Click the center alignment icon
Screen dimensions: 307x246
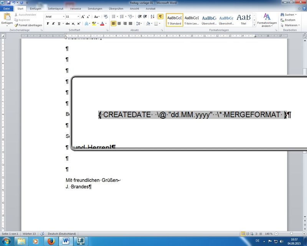point(119,23)
